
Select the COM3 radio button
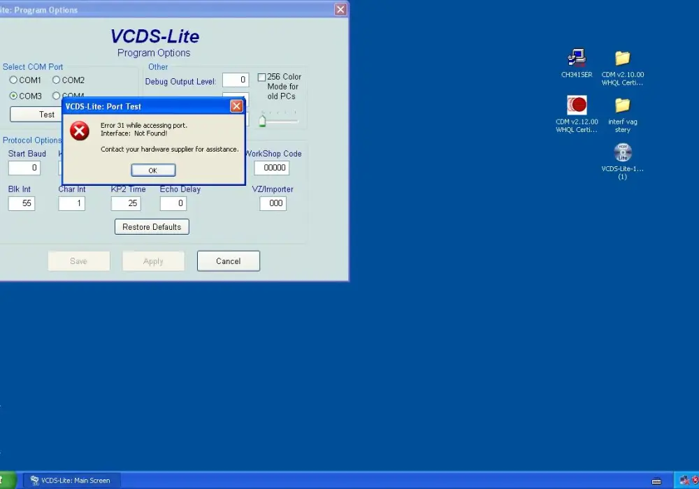tap(13, 96)
